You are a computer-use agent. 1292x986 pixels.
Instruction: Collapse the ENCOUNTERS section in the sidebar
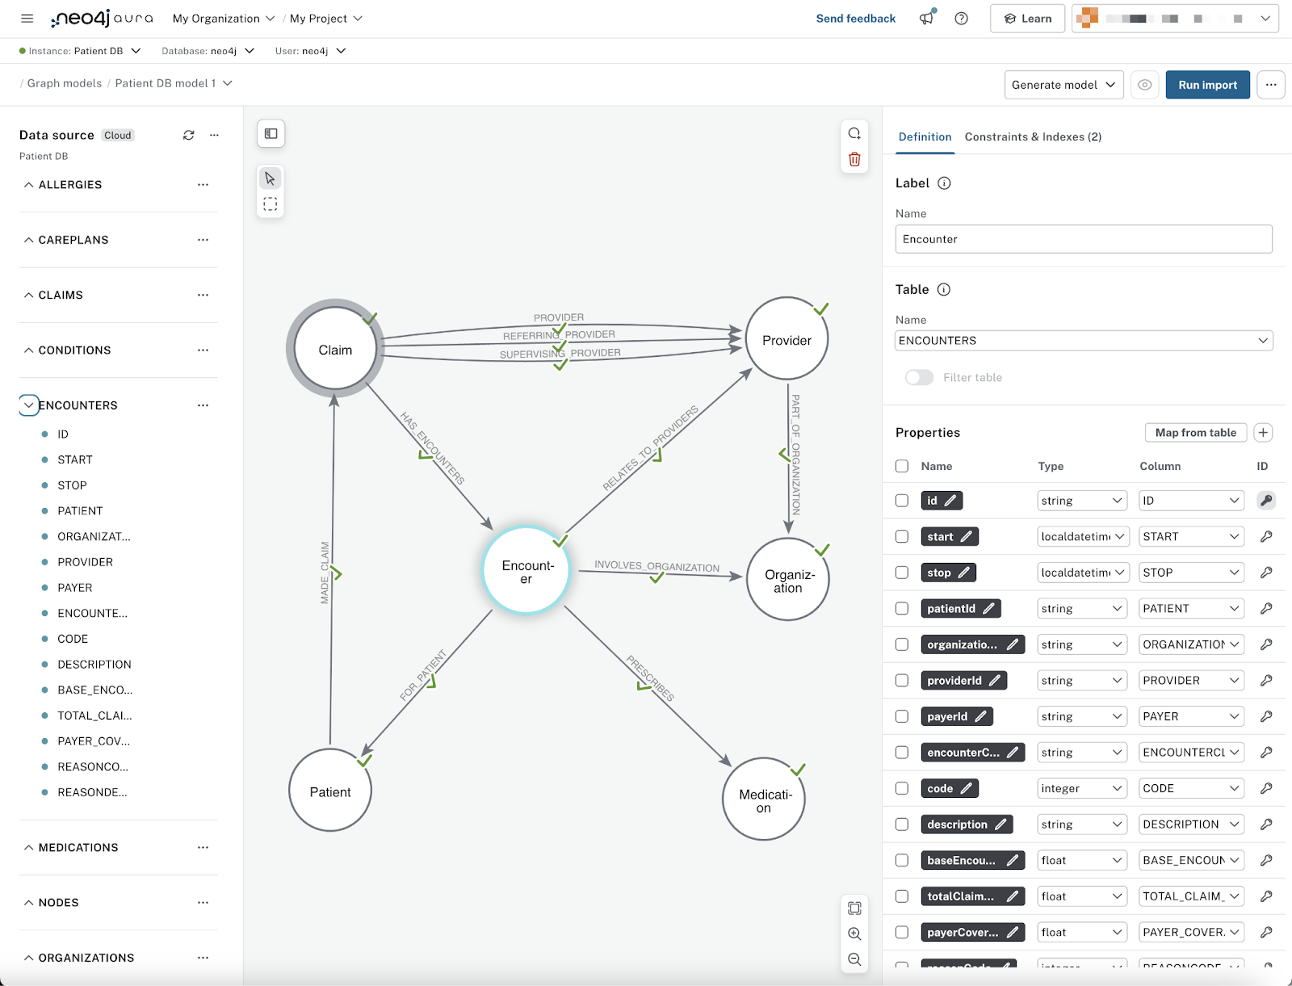(x=29, y=405)
